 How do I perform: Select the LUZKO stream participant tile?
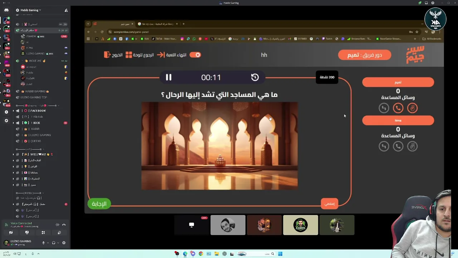301,225
